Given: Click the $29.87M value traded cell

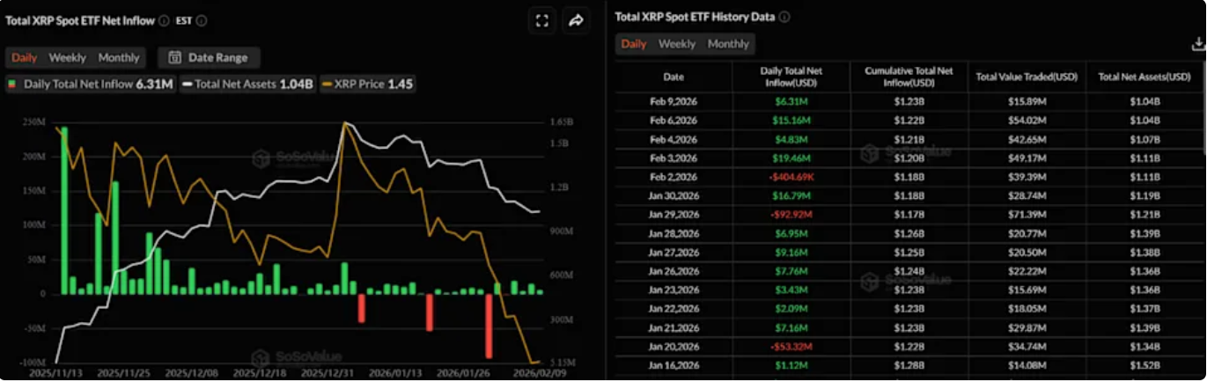Looking at the screenshot, I should pyautogui.click(x=1027, y=327).
